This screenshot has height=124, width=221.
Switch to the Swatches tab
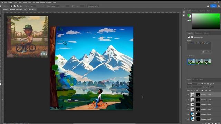click(195, 11)
